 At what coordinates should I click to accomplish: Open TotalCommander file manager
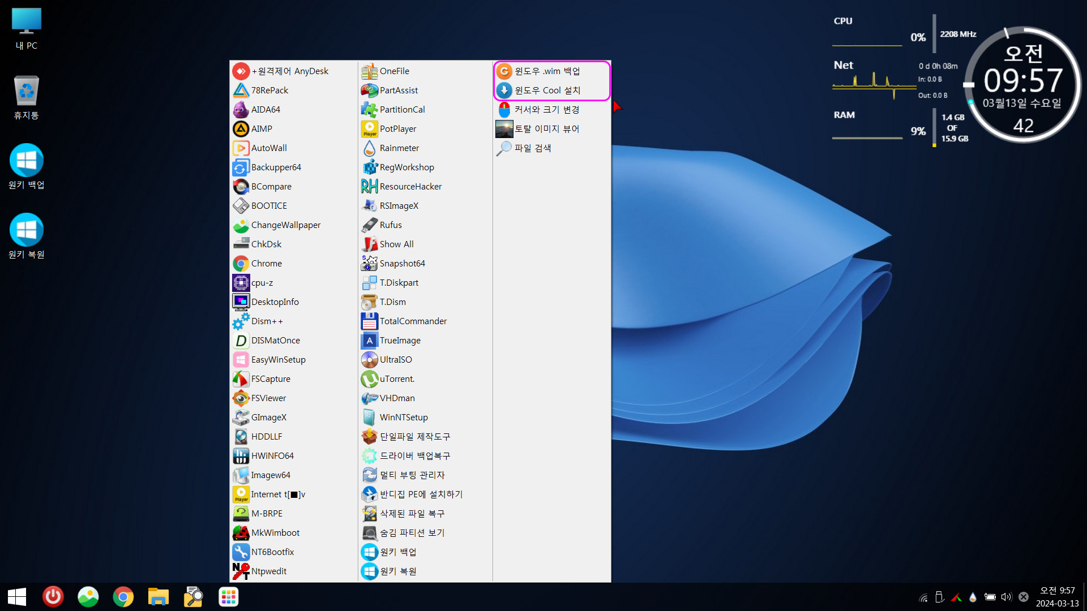(425, 321)
